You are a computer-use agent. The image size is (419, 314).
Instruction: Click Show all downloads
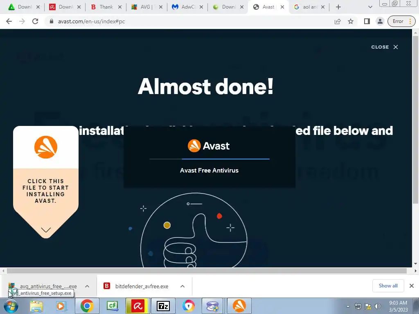[388, 286]
